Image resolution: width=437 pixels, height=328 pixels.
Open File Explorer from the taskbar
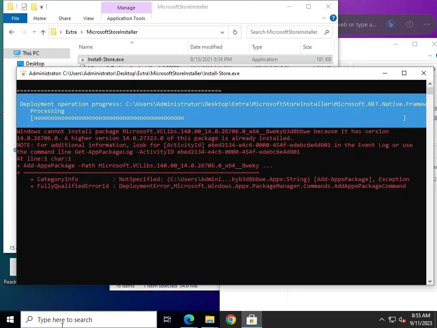coord(210,319)
